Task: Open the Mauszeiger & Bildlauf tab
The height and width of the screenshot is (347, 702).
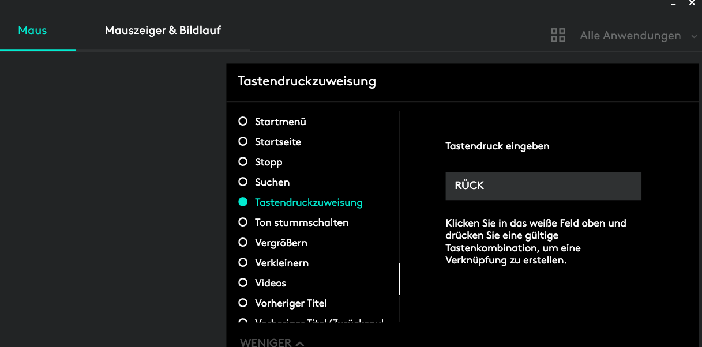Action: [x=163, y=30]
